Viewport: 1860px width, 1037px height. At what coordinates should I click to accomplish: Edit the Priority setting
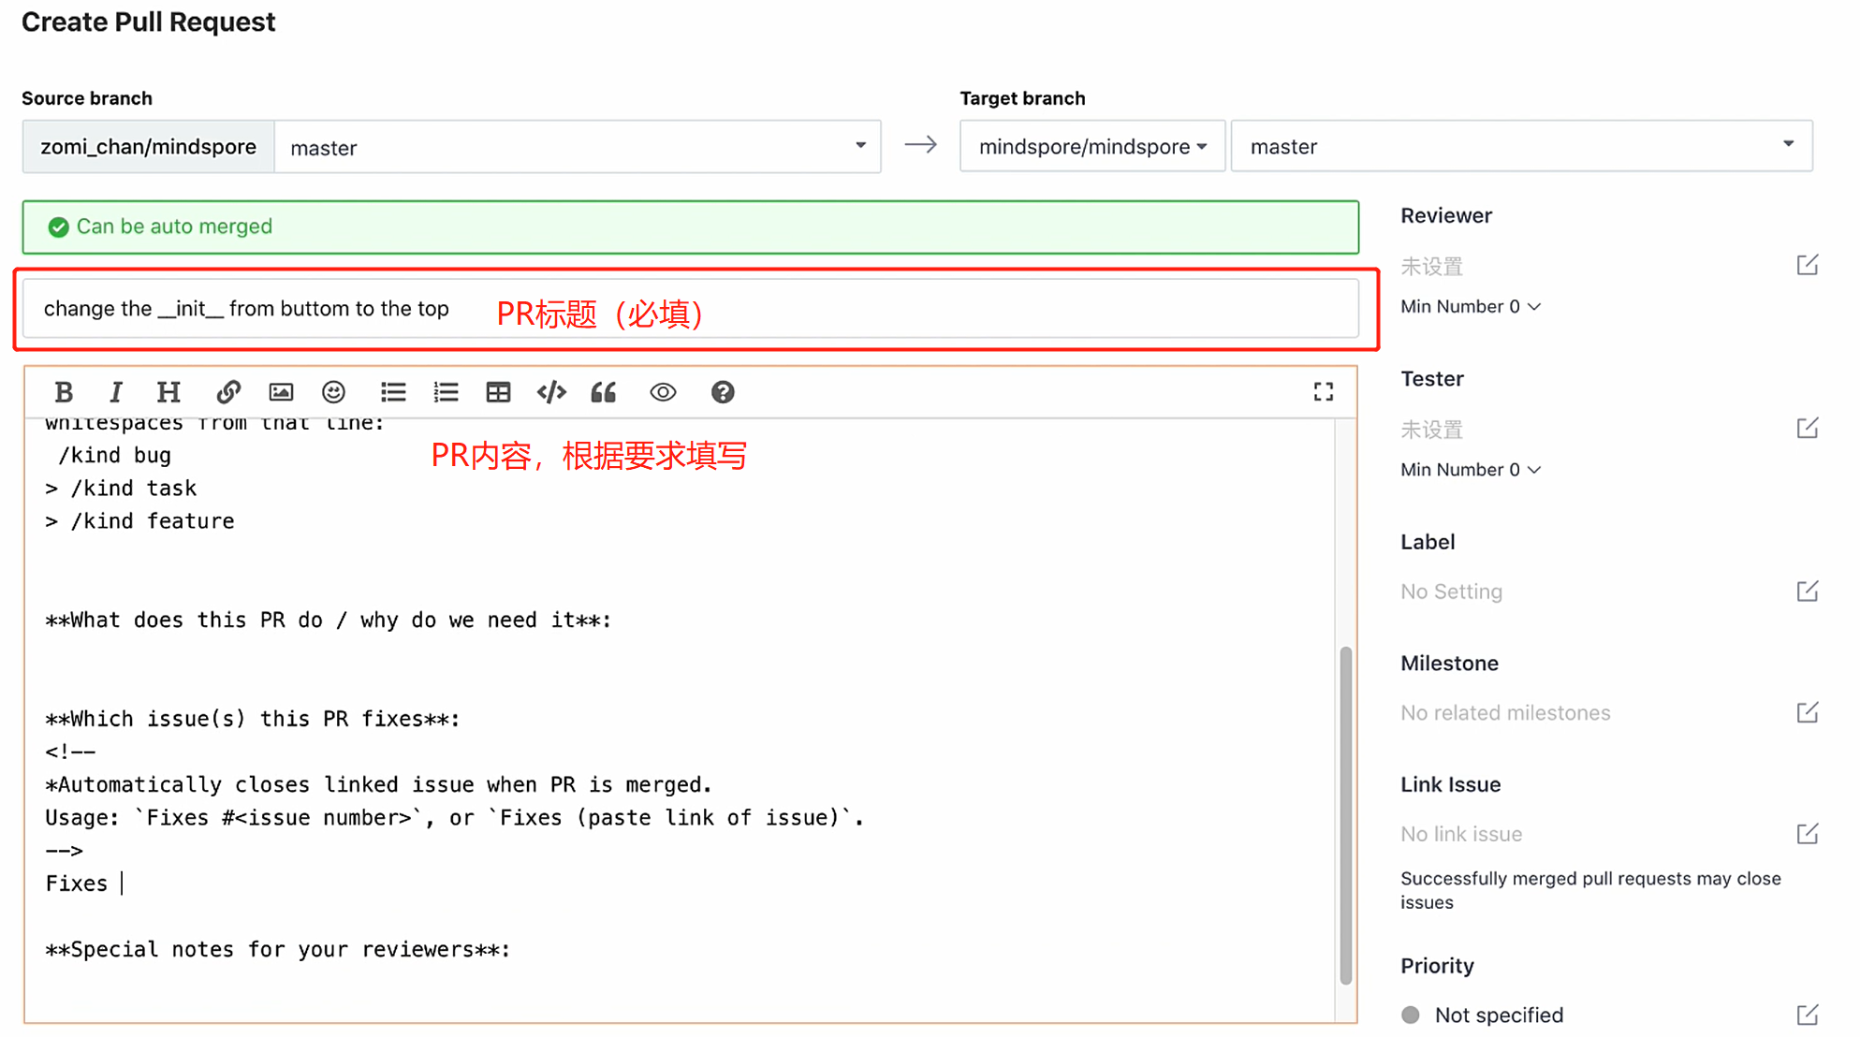[1808, 1015]
